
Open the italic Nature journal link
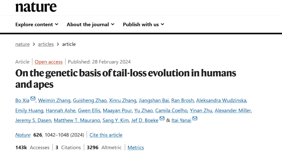pyautogui.click(x=23, y=135)
